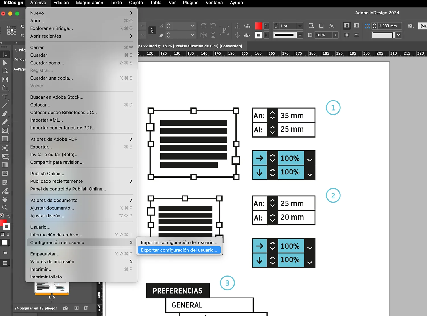Select the Pen tool
Image resolution: width=427 pixels, height=316 pixels.
[x=5, y=114]
